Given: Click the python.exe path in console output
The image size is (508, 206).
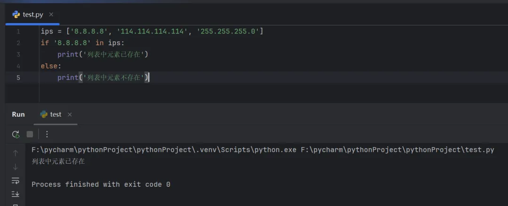Looking at the screenshot, I should [164, 150].
